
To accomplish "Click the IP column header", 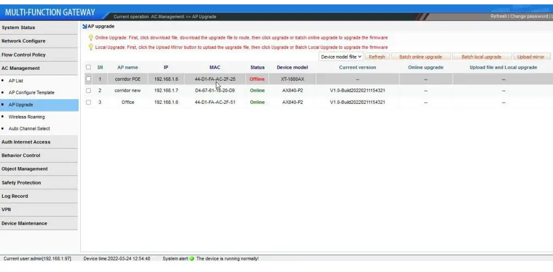I will coord(166,68).
